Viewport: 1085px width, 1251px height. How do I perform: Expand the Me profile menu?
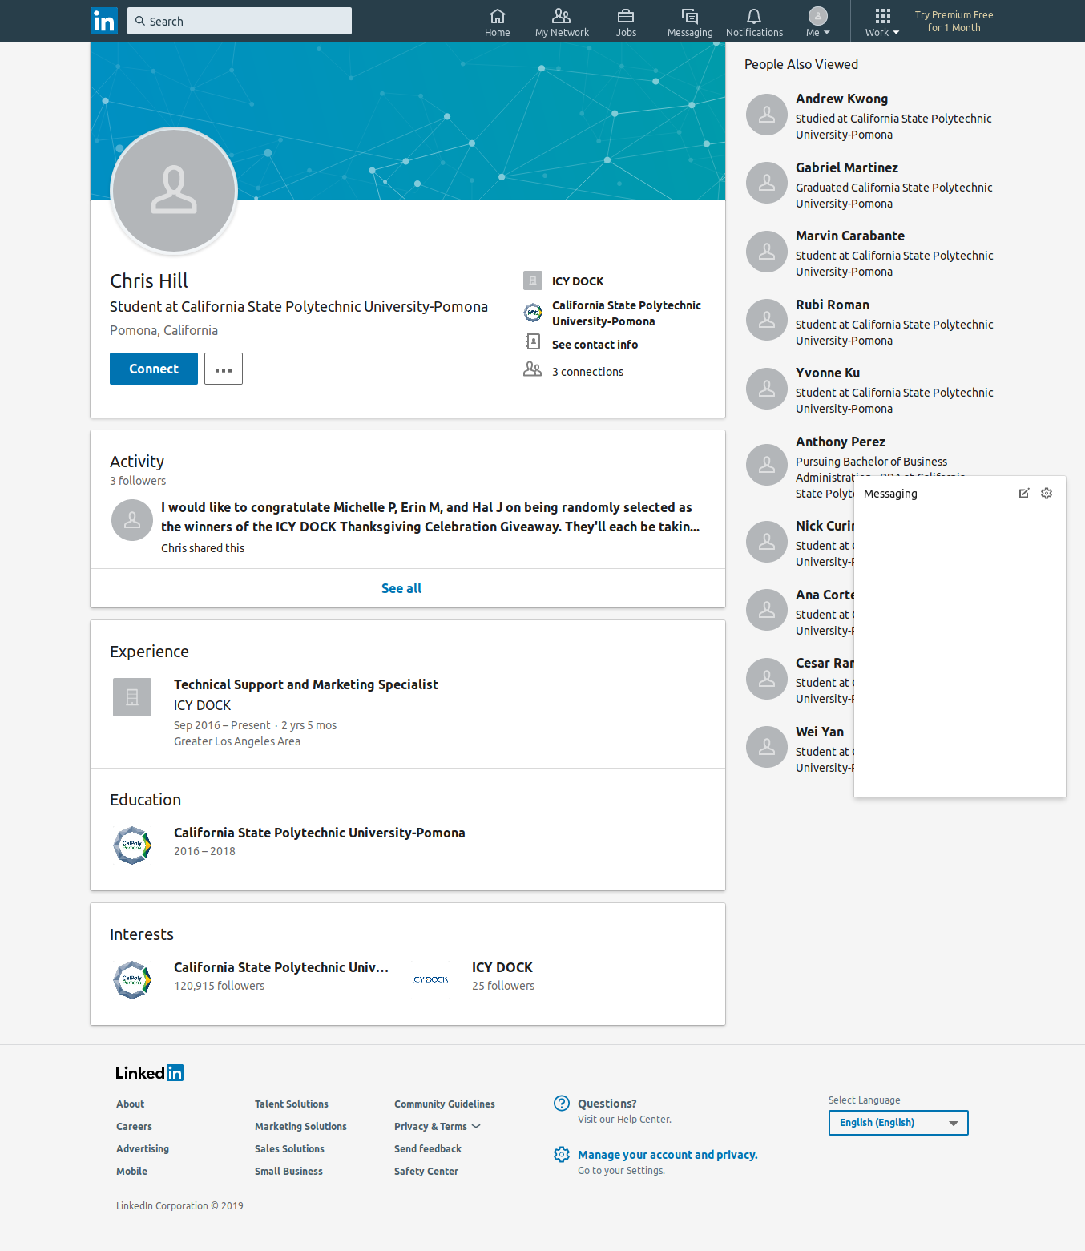point(817,22)
